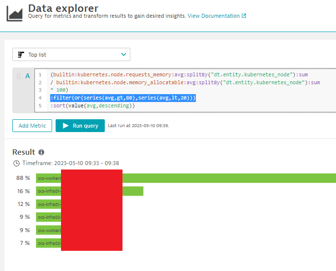Click code line 1 with requests_memory metric

tap(179, 74)
